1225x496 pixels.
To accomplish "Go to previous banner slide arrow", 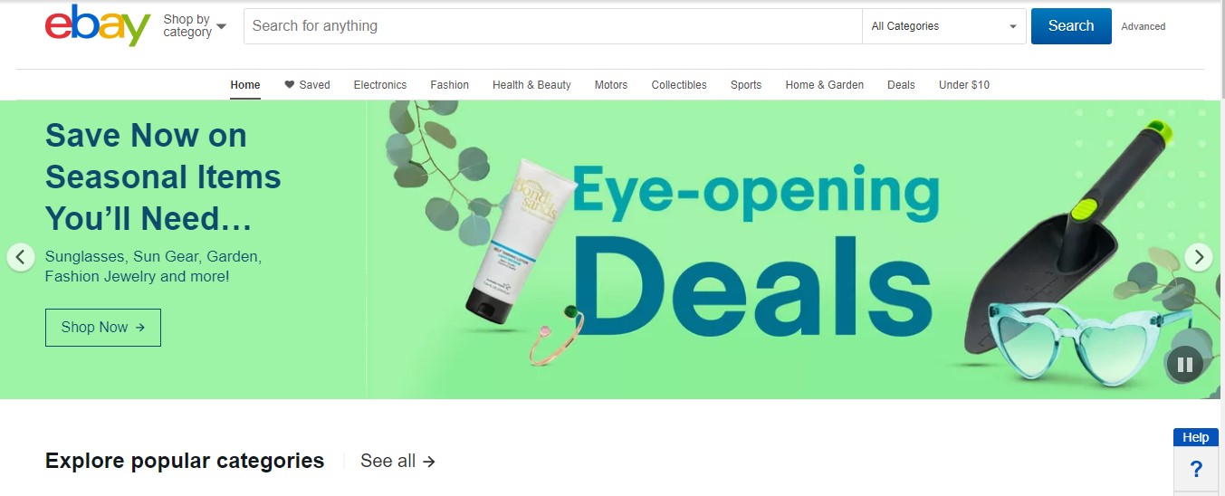I will tap(21, 257).
